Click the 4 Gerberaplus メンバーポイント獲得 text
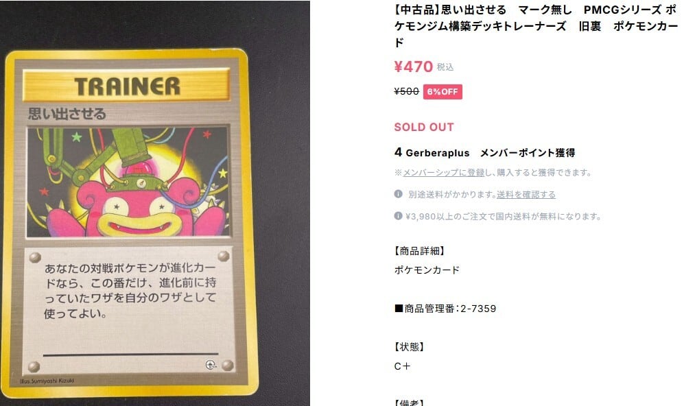This screenshot has height=406, width=684. [484, 153]
